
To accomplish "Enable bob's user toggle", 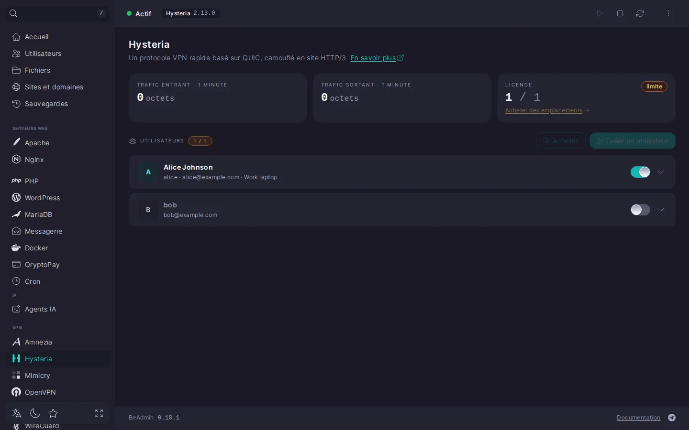I will tap(640, 210).
